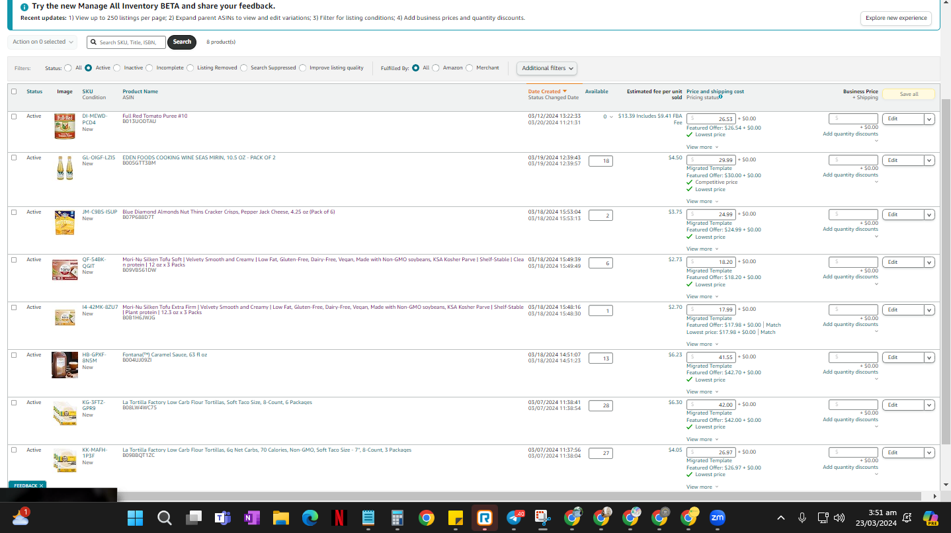Screen dimensions: 951x533
Task: Select Improve listing quality filter
Action: point(303,67)
